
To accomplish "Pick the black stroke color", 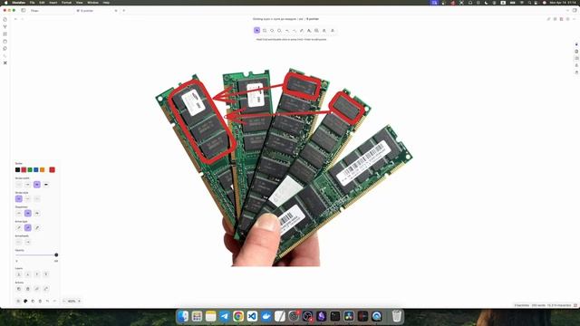I will pos(17,169).
